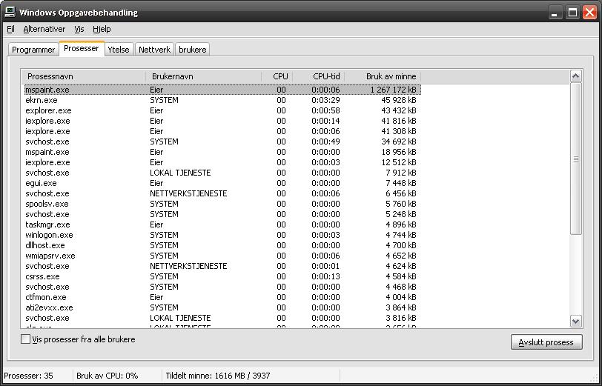
Task: Close the Windows Oppgavebehandling window
Action: (x=589, y=13)
